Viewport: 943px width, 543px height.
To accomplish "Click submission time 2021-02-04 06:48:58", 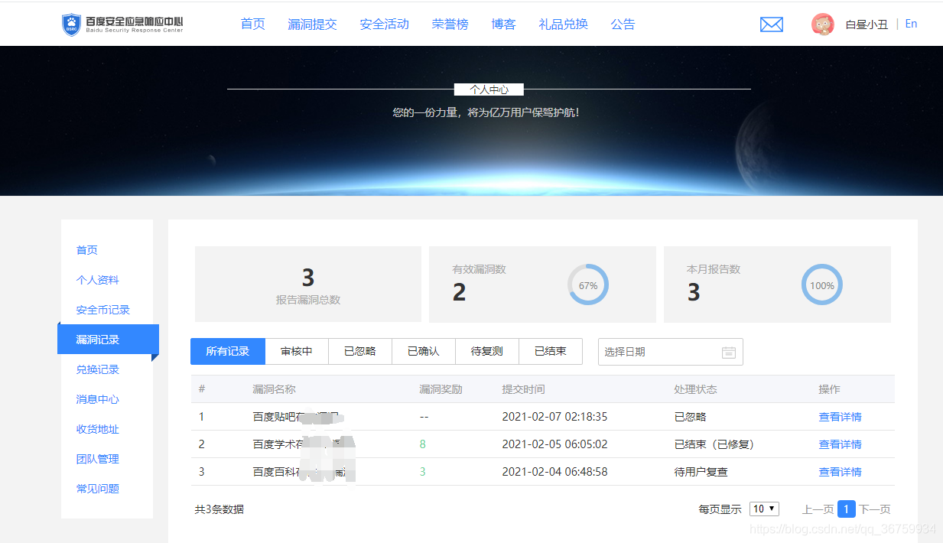I will point(554,472).
